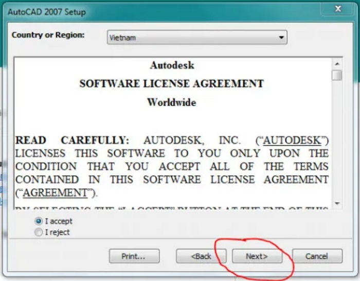Click the "Country or Region:" label

point(48,35)
